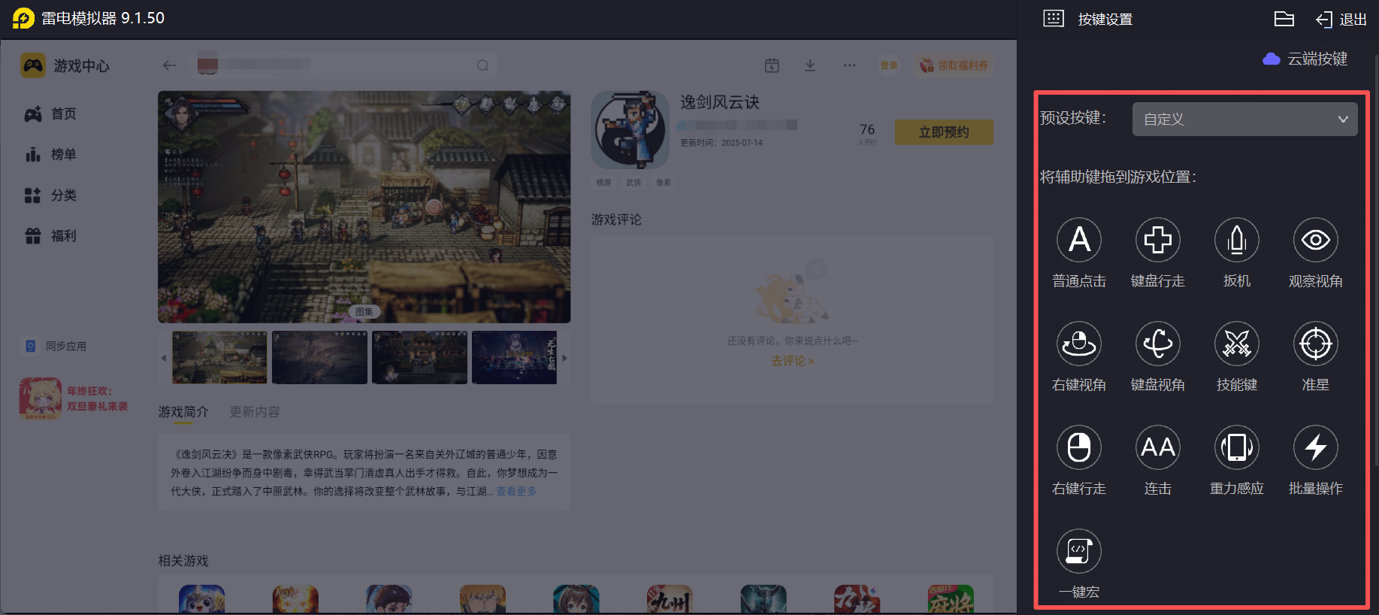The image size is (1379, 615).
Task: Select the 重力感应 gravity sensor icon
Action: [x=1237, y=447]
